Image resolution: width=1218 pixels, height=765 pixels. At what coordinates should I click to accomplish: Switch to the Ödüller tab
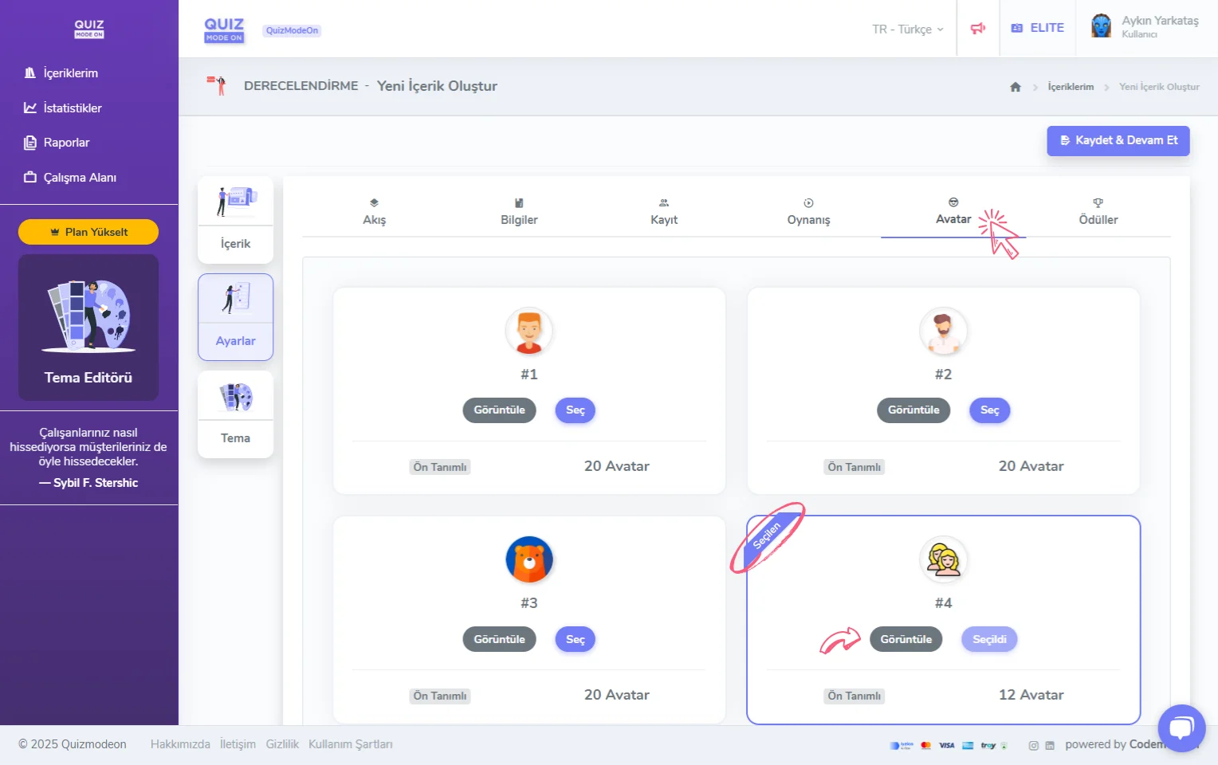pyautogui.click(x=1098, y=212)
